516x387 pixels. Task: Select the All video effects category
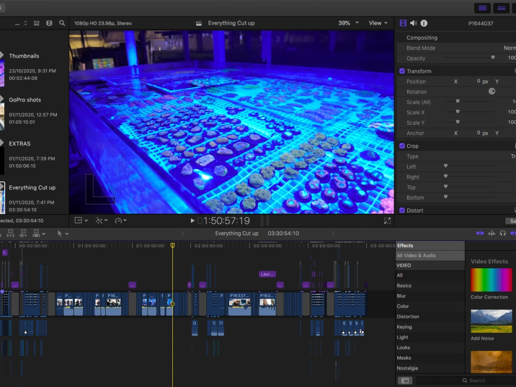[430, 276]
